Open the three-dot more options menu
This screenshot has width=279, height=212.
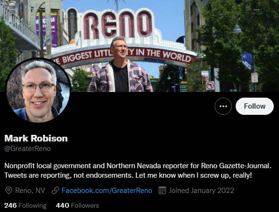(x=223, y=106)
